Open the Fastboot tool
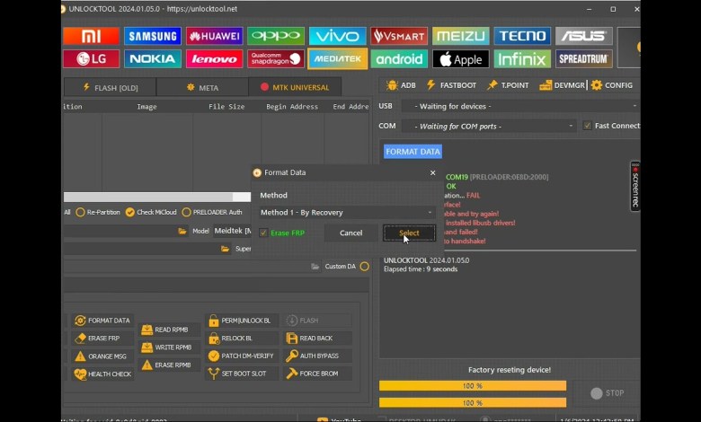The height and width of the screenshot is (422, 701). (451, 85)
